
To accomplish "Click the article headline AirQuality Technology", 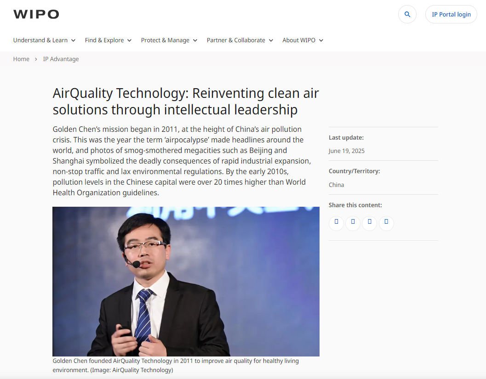I will coord(186,101).
